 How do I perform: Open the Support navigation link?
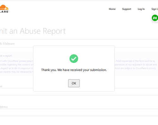coord(127,9)
